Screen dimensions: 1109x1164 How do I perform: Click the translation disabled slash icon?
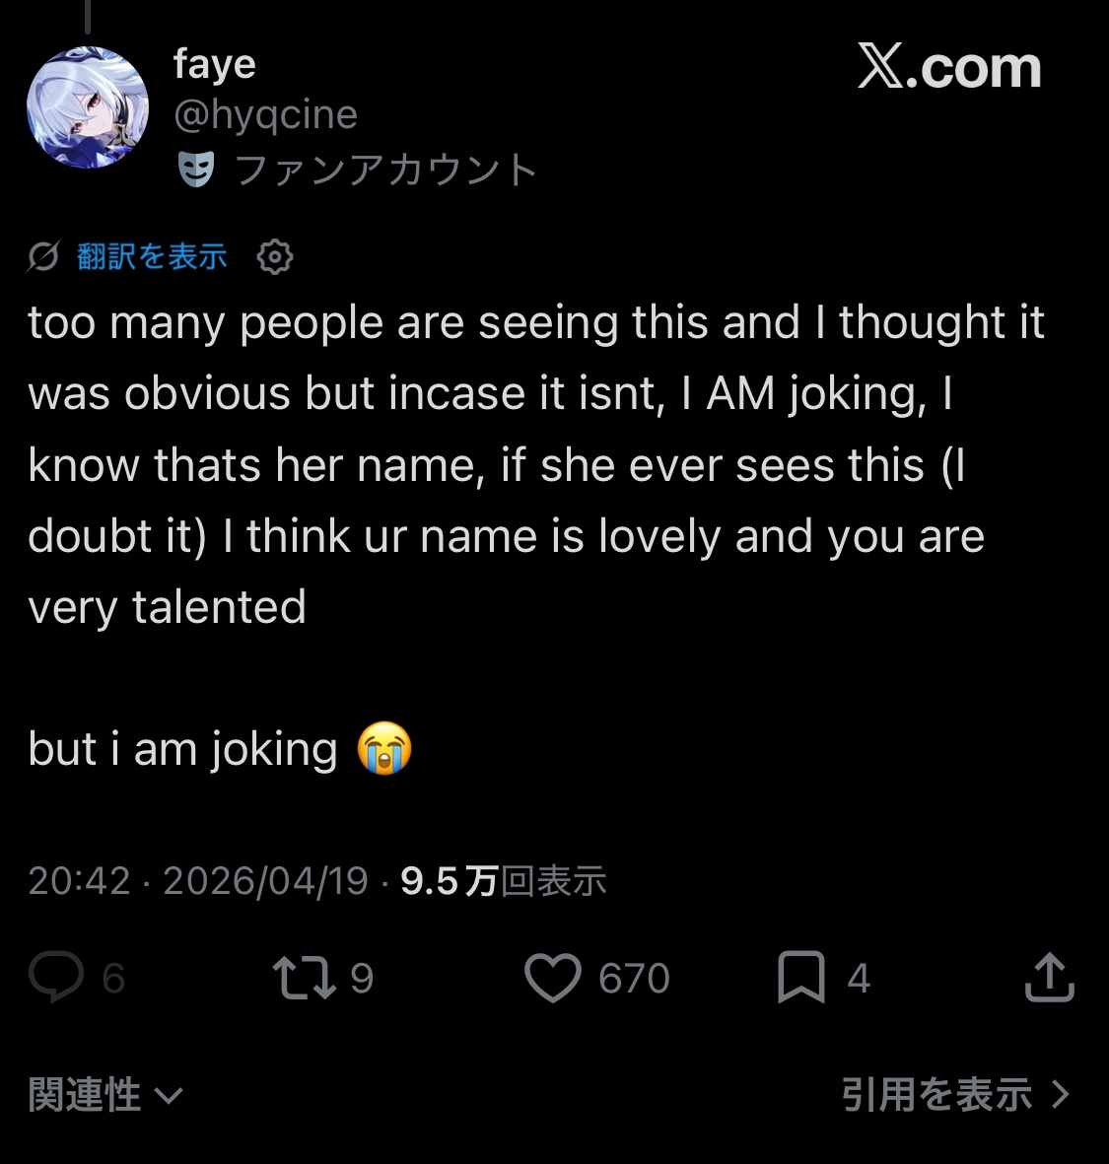[43, 257]
